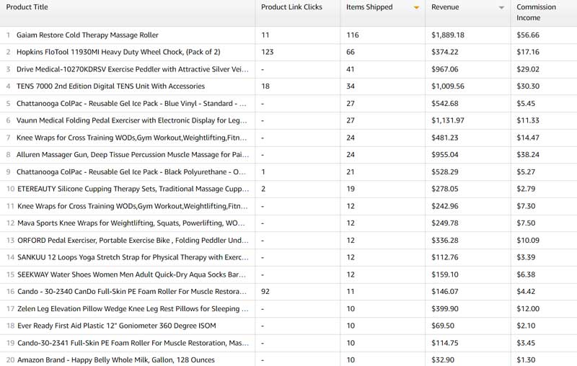The width and height of the screenshot is (577, 366).
Task: Click revenue value $1,009.56
Action: click(448, 86)
